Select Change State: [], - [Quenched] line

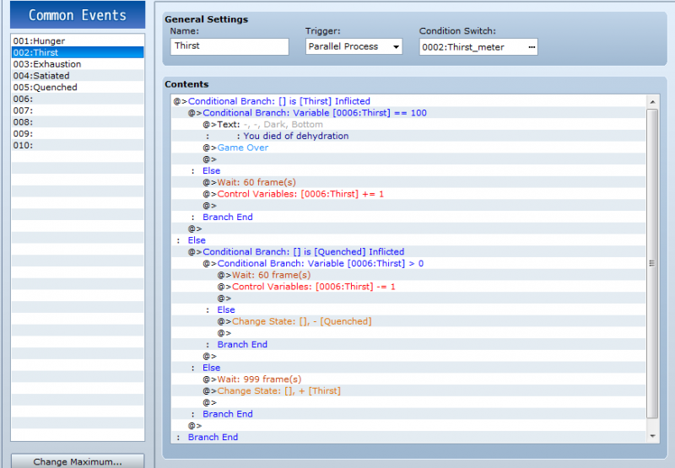click(408, 321)
